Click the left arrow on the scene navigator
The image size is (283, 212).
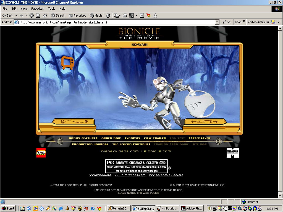[x=193, y=122]
